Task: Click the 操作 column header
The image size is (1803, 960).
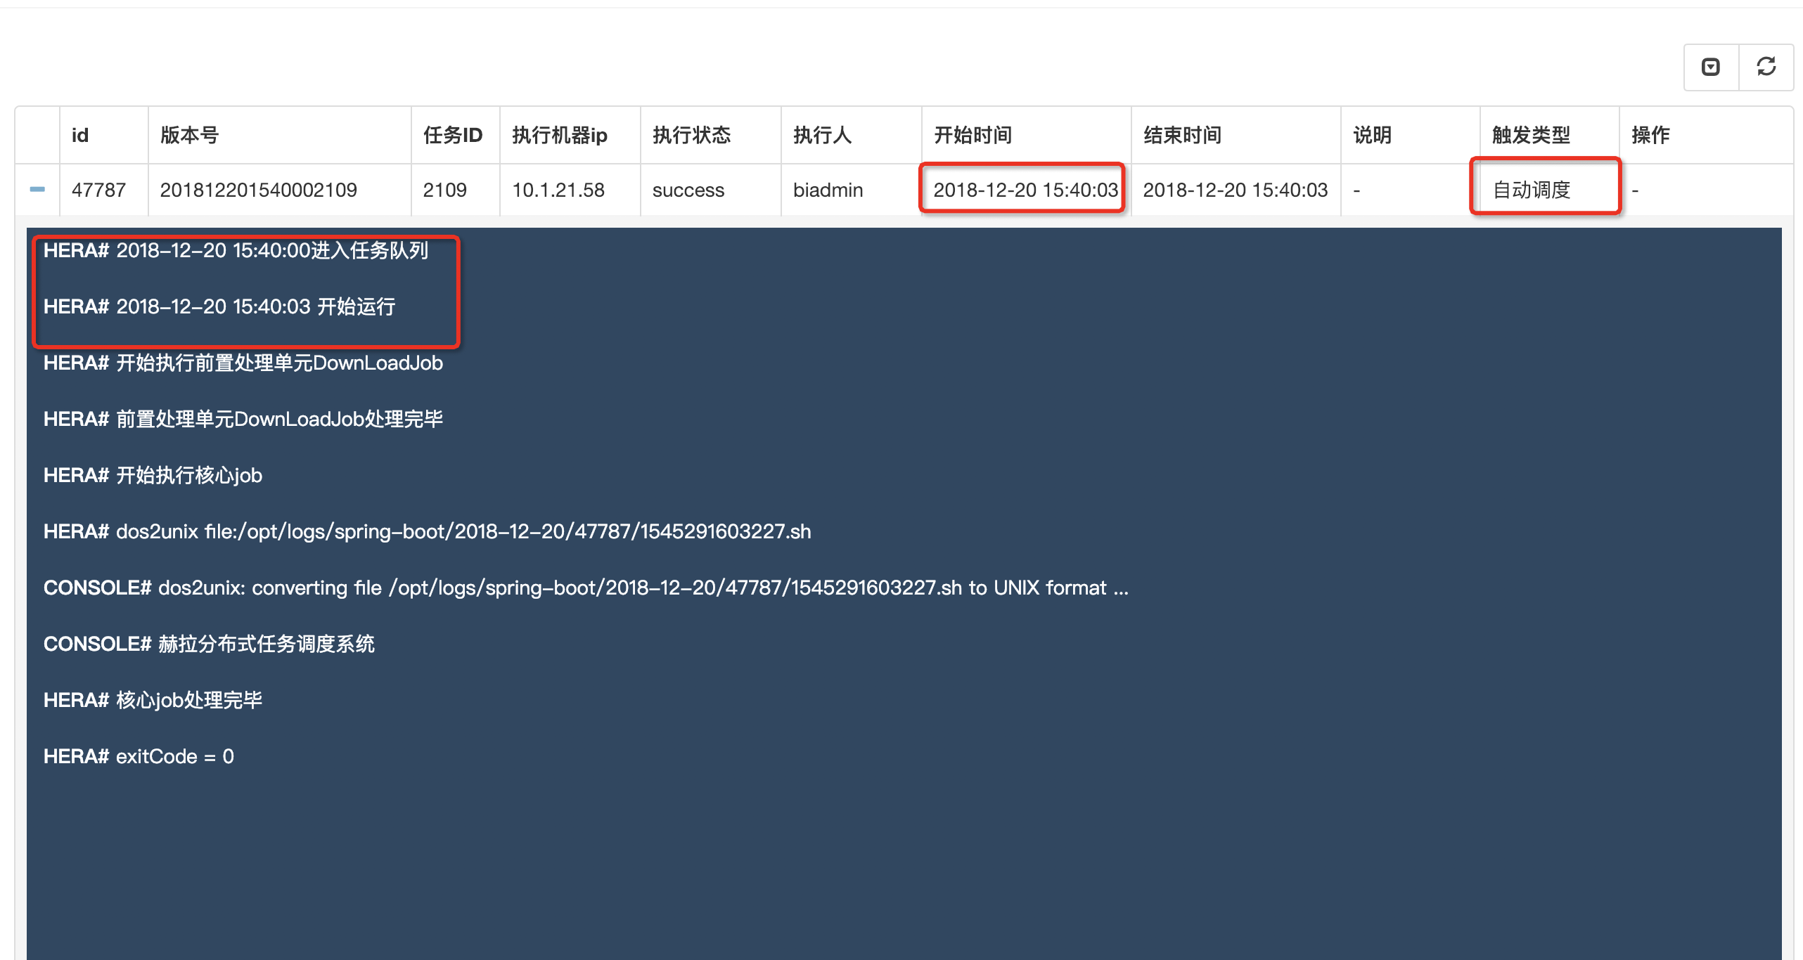Action: (x=1650, y=135)
